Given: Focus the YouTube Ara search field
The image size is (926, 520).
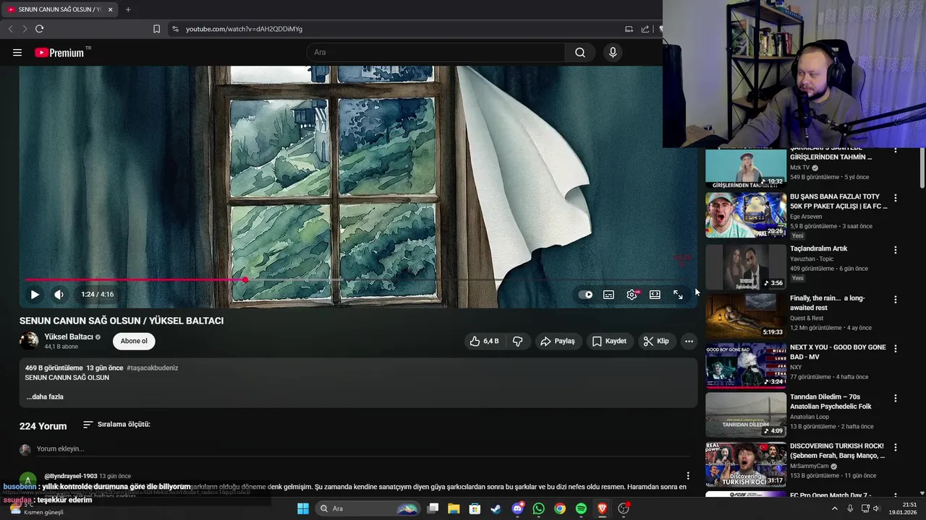Looking at the screenshot, I should (436, 52).
